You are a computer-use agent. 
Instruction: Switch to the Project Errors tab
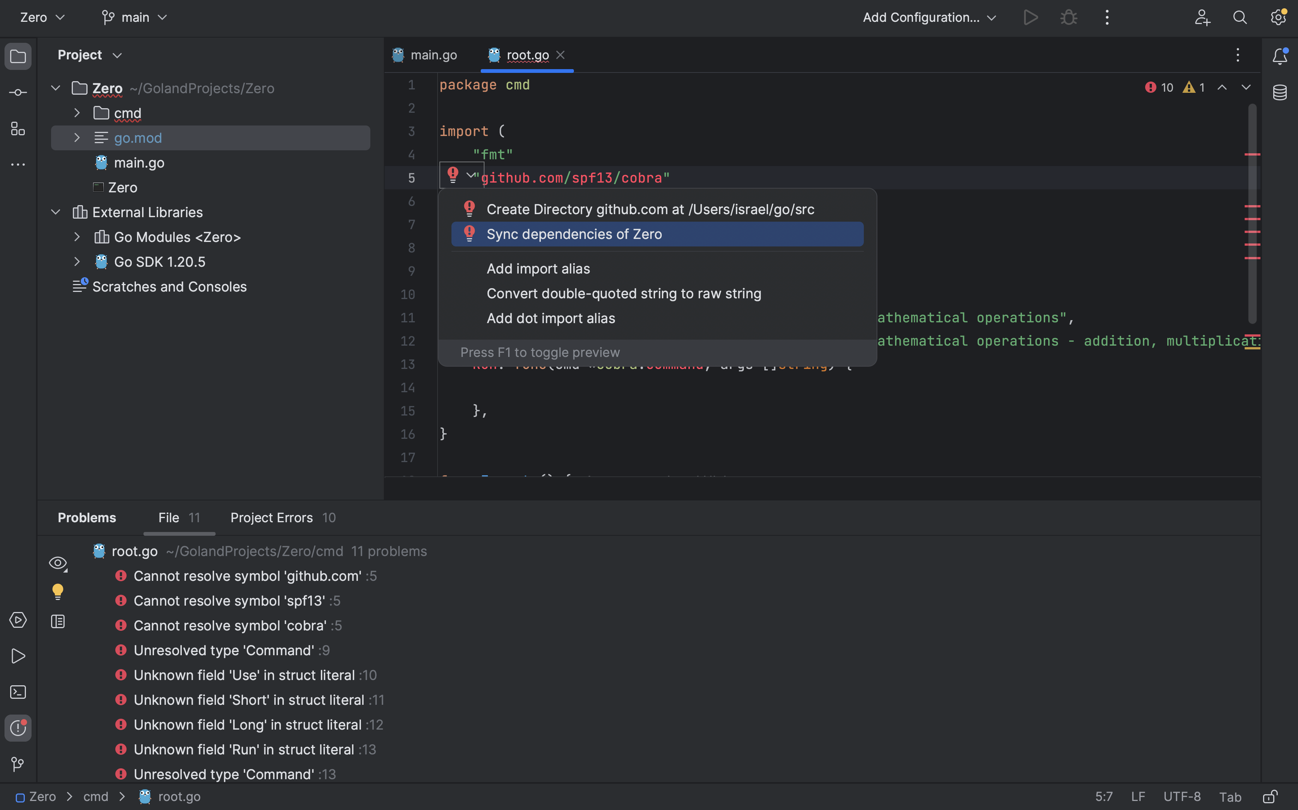tap(272, 517)
